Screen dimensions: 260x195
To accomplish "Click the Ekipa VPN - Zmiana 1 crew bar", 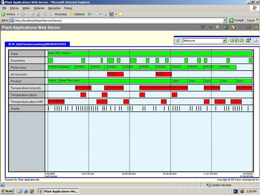I will [x=150, y=53].
